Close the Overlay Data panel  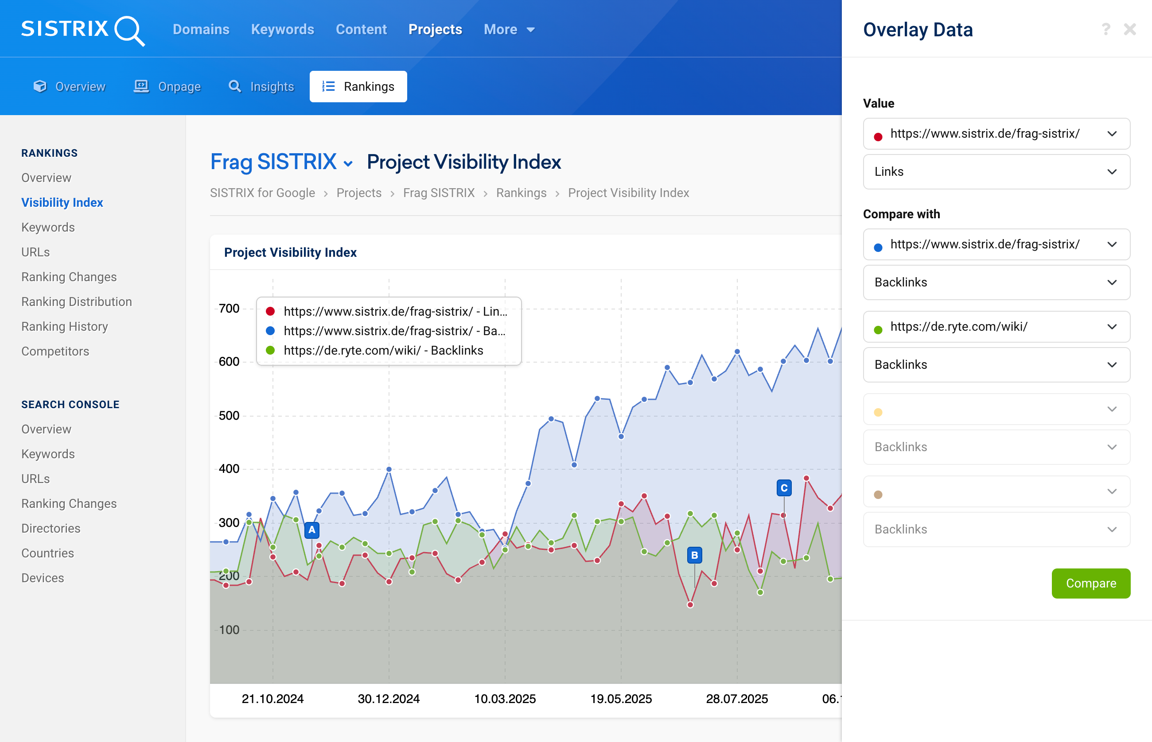click(x=1130, y=30)
